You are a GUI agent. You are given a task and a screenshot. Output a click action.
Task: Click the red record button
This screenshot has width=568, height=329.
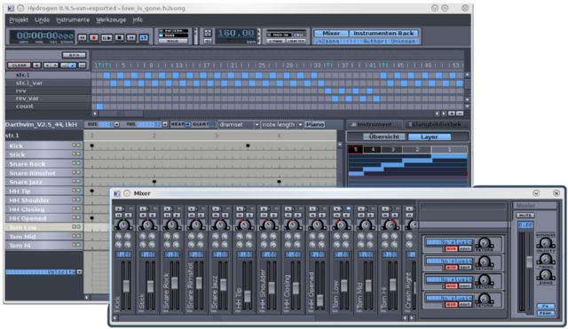[x=94, y=37]
